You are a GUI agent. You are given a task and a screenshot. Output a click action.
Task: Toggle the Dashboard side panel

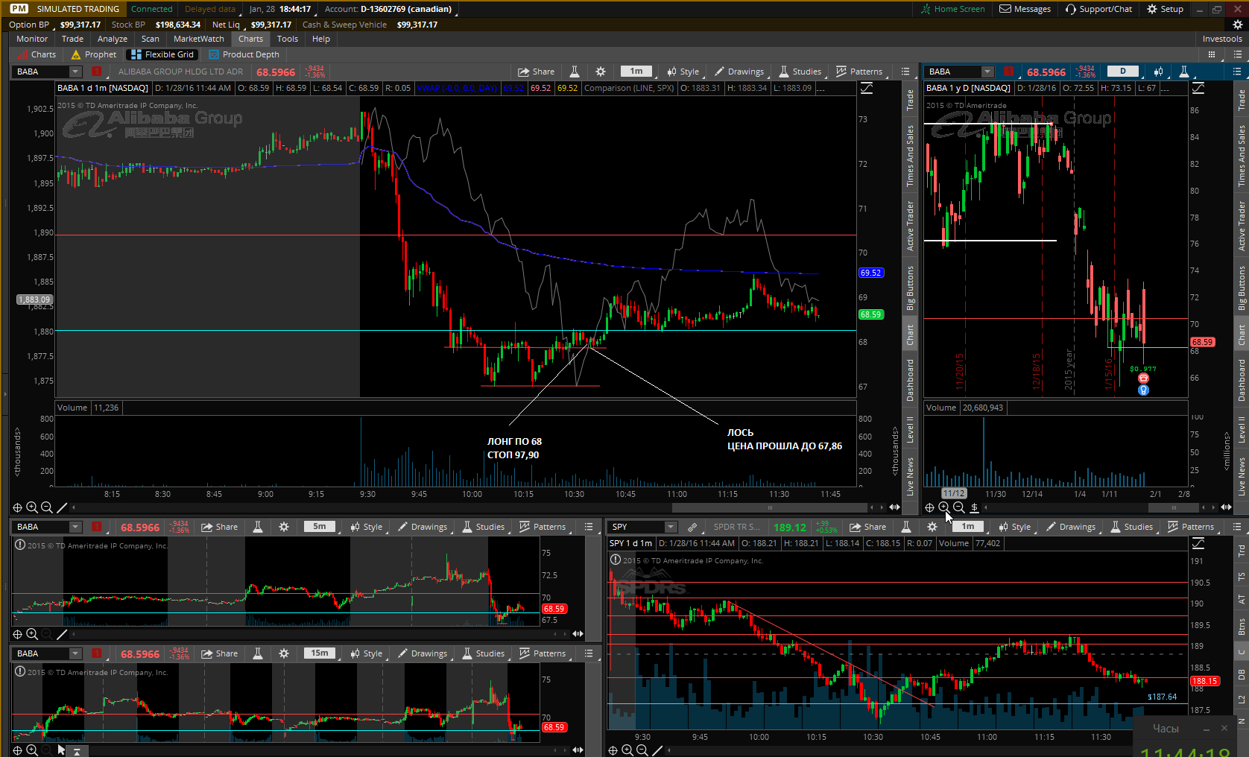(x=910, y=380)
